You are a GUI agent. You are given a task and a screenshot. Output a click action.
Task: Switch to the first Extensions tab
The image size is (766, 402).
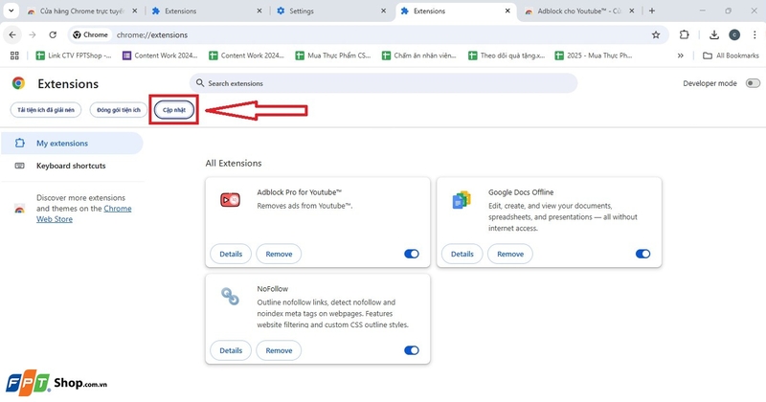pos(208,11)
